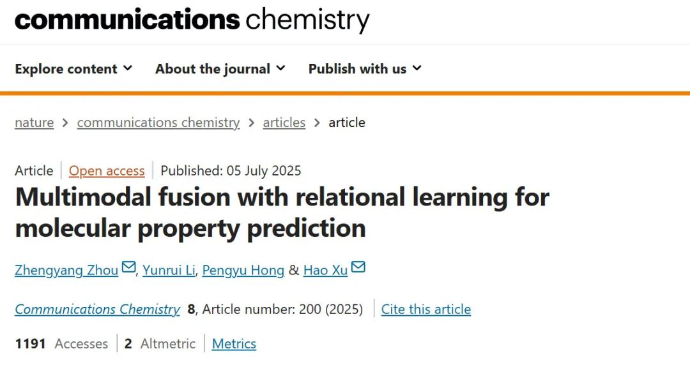Image resolution: width=690 pixels, height=388 pixels.
Task: Open the communications chemistry breadcrumb link
Action: pos(158,123)
